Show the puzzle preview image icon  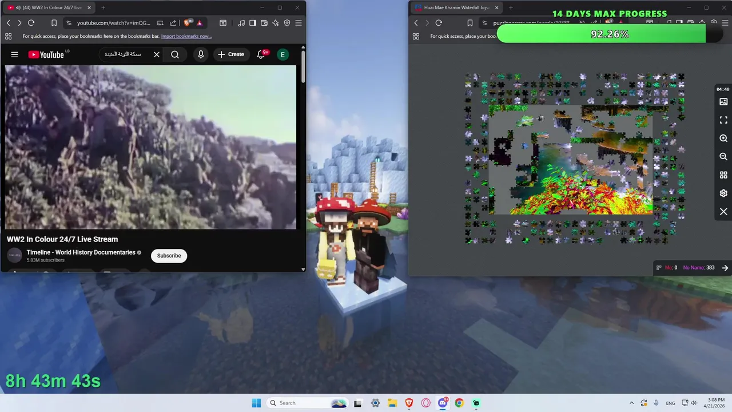pyautogui.click(x=723, y=102)
